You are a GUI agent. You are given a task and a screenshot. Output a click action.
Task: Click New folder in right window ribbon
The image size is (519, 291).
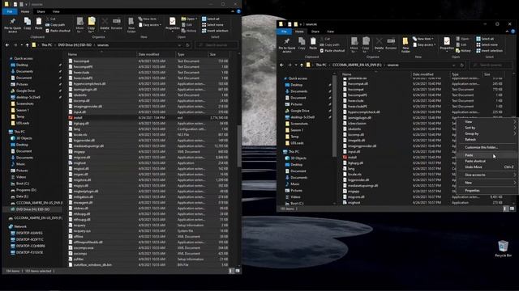tap(405, 45)
